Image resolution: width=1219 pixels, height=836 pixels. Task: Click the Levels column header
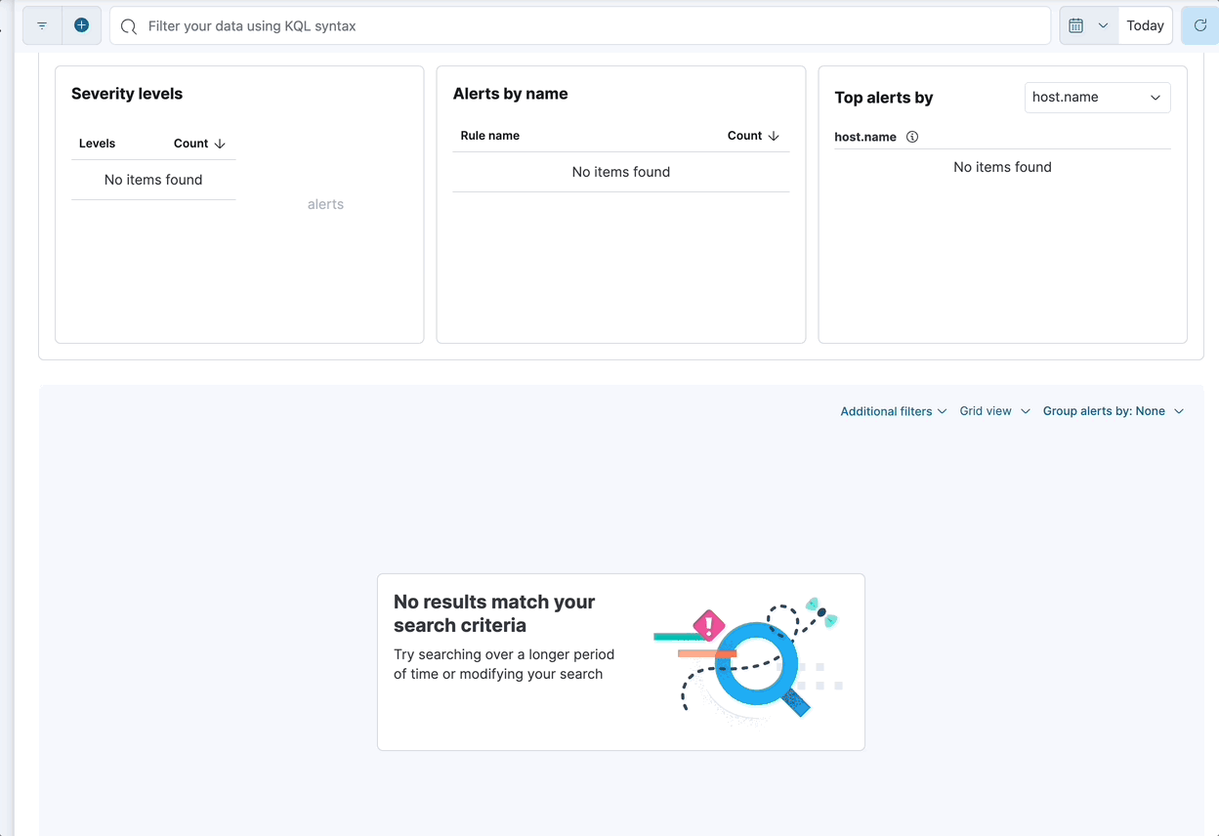coord(97,144)
